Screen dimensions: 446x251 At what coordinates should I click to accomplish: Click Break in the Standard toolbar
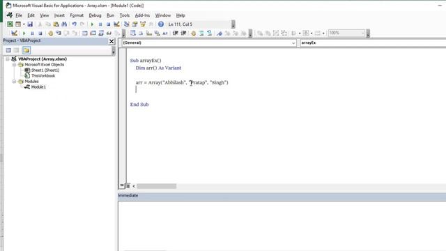[100, 24]
